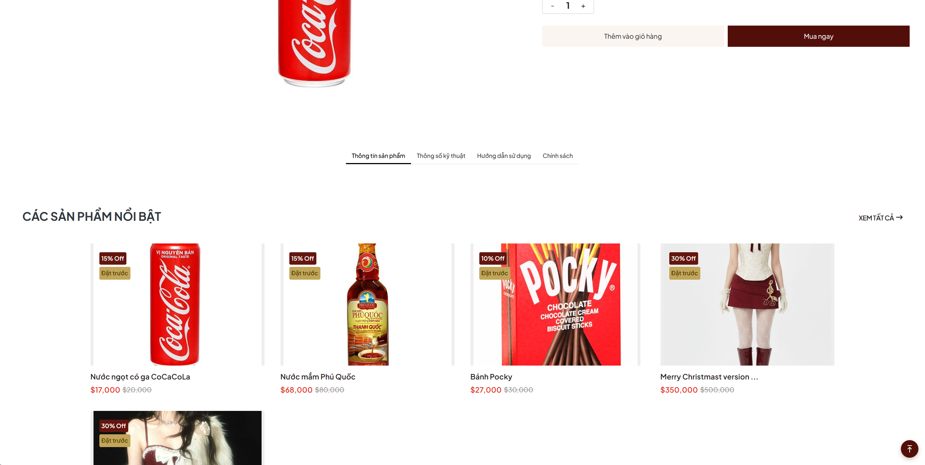
Task: Open "Thông tin sản phẩm" tab
Action: [378, 156]
